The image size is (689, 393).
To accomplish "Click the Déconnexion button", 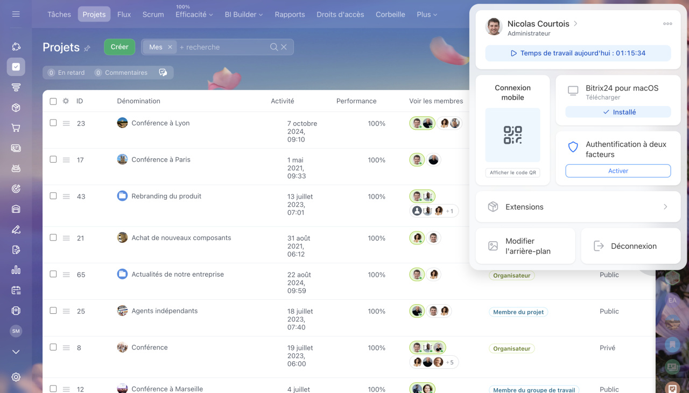I will point(631,246).
